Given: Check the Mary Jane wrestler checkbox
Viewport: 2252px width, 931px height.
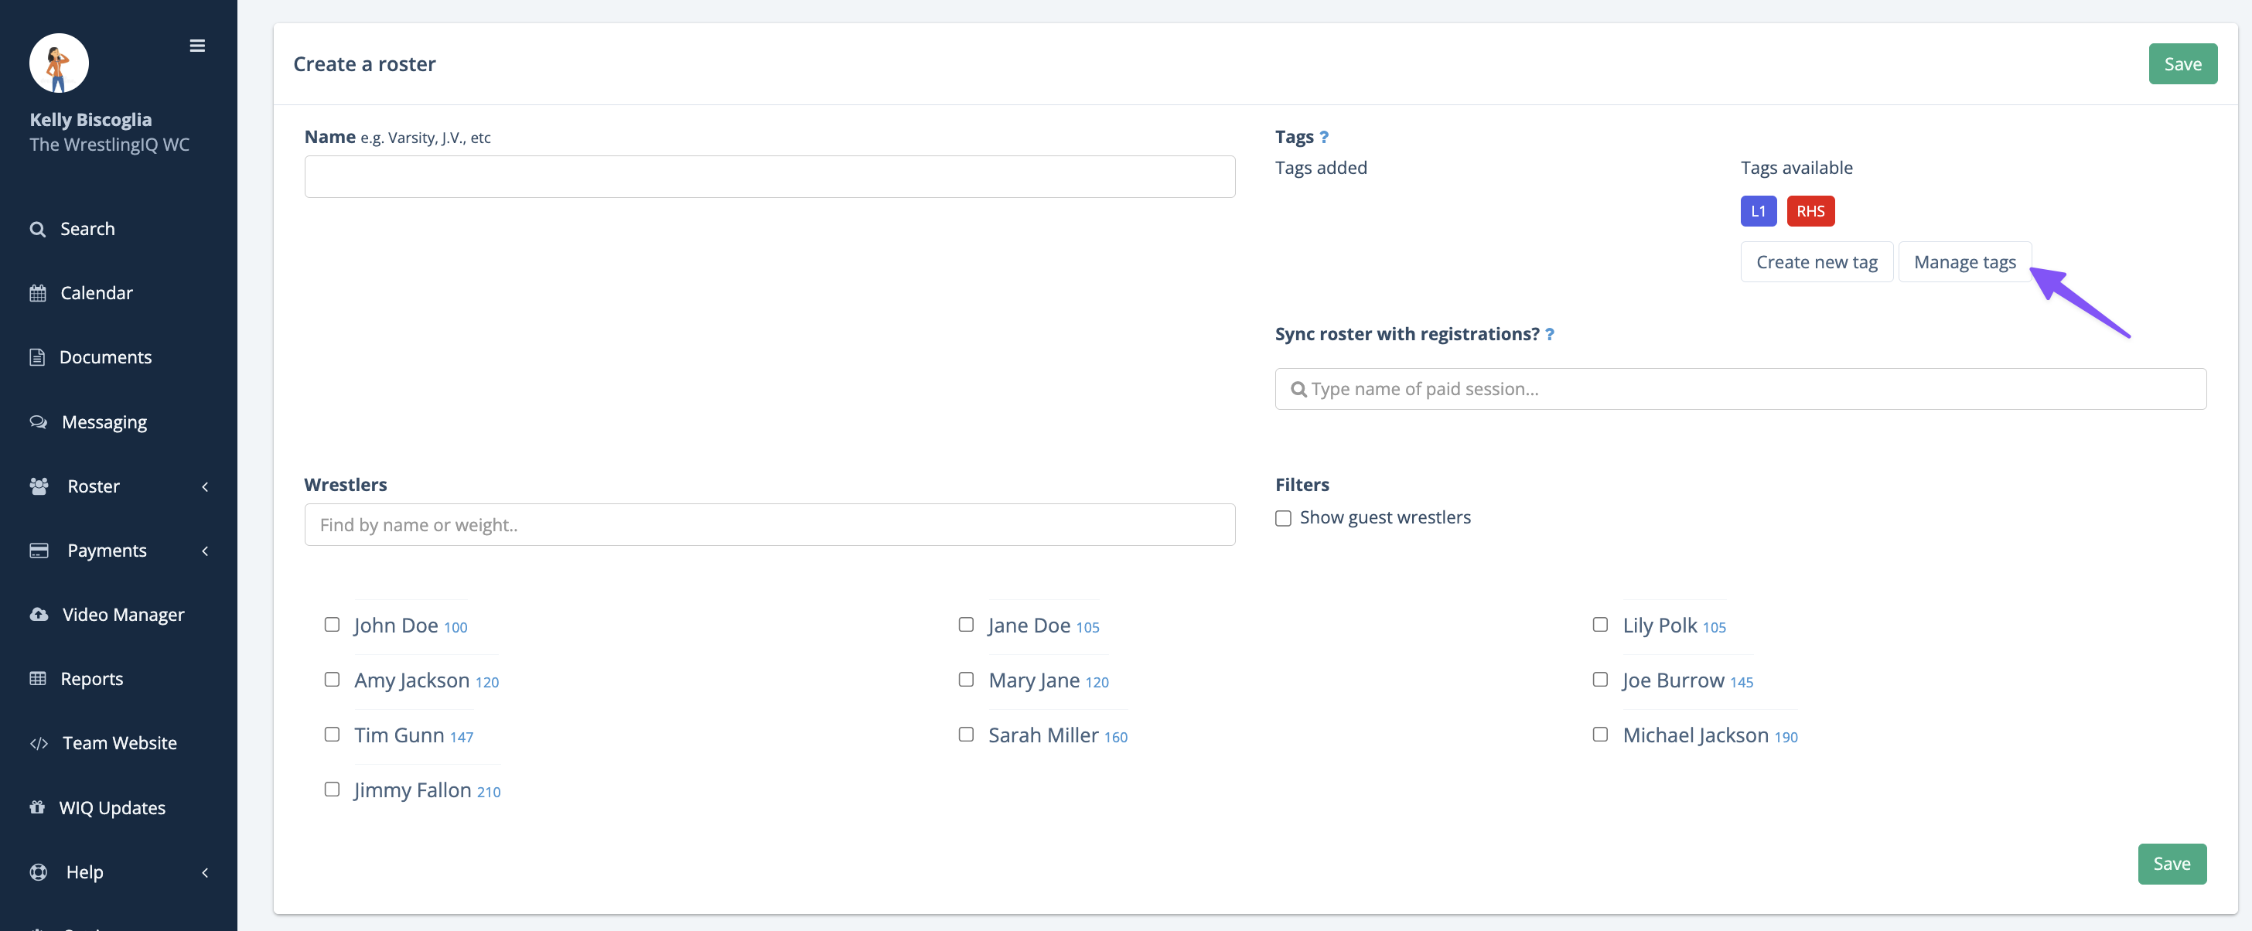Looking at the screenshot, I should click(x=966, y=679).
